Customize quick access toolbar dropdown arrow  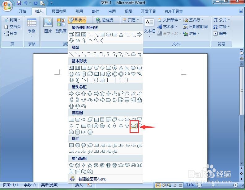51,3
